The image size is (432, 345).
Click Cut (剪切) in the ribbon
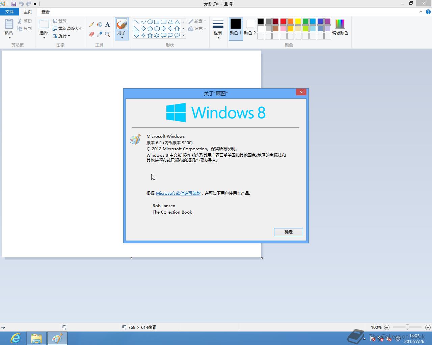(25, 21)
